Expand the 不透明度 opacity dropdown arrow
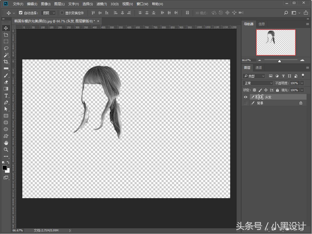This screenshot has width=312, height=234. coord(302,83)
